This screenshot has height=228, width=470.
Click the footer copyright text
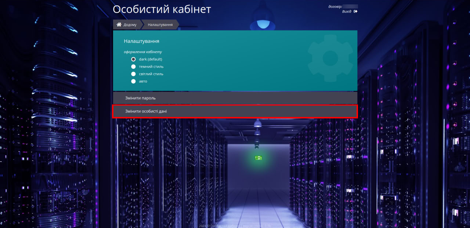235,226
